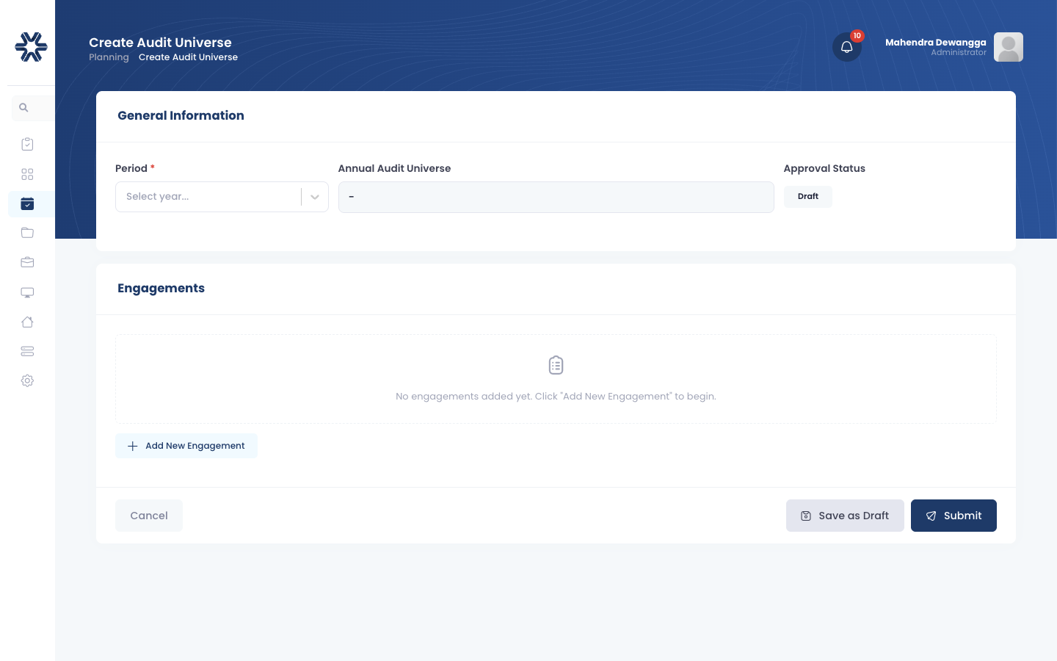Click the Administrator role text
This screenshot has height=661, width=1057.
959,53
